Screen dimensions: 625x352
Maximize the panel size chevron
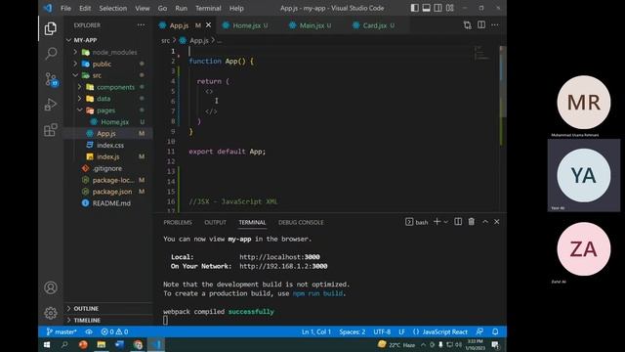485,222
